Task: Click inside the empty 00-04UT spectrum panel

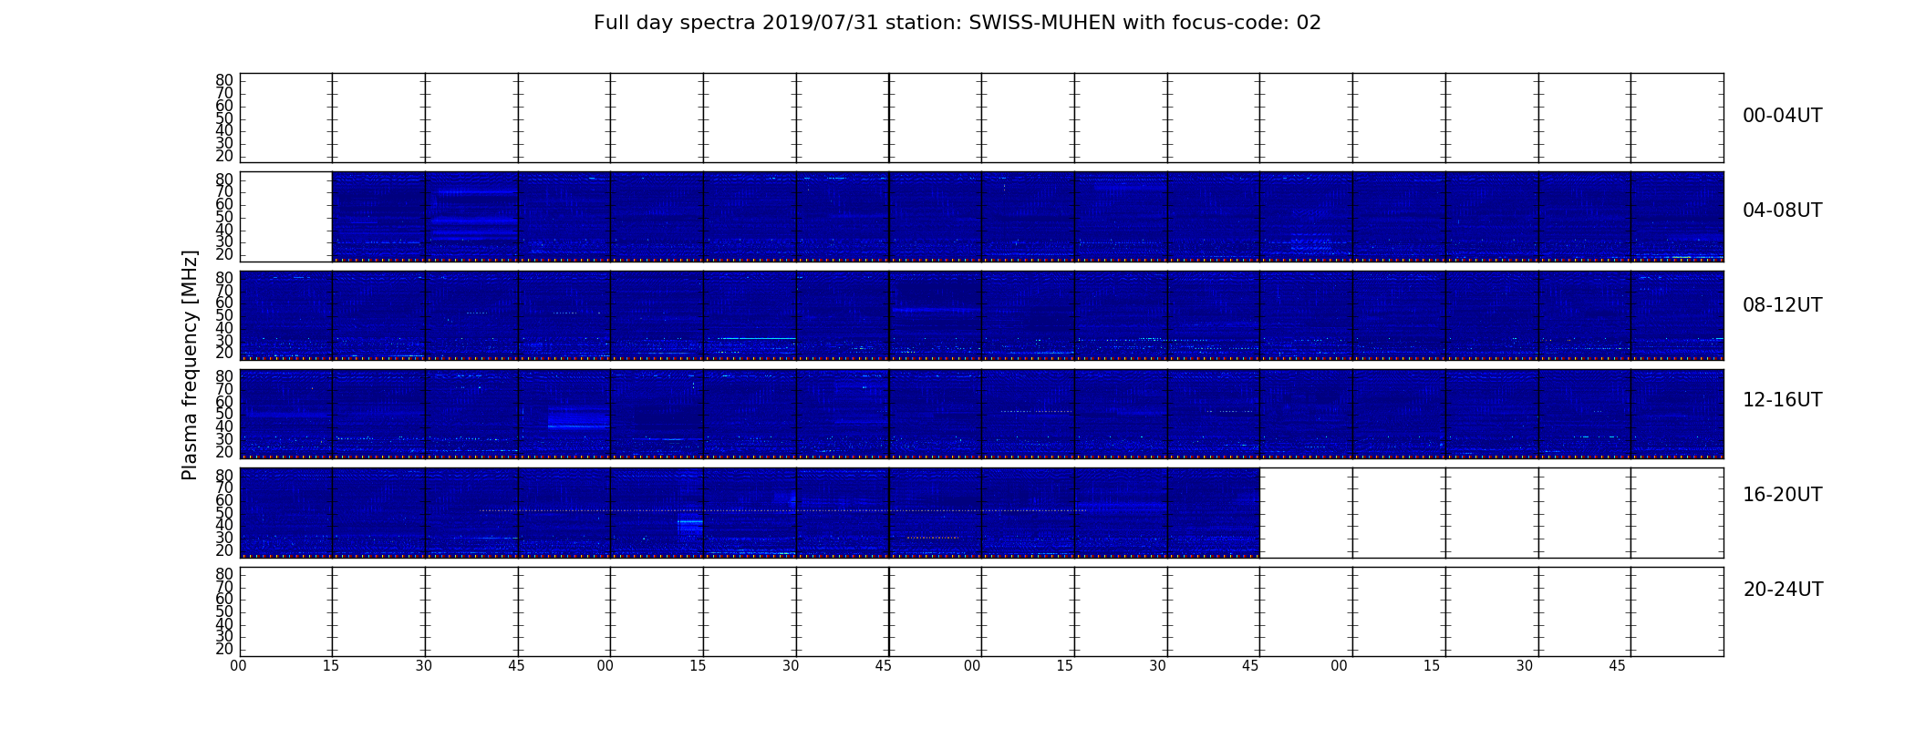Action: point(981,118)
